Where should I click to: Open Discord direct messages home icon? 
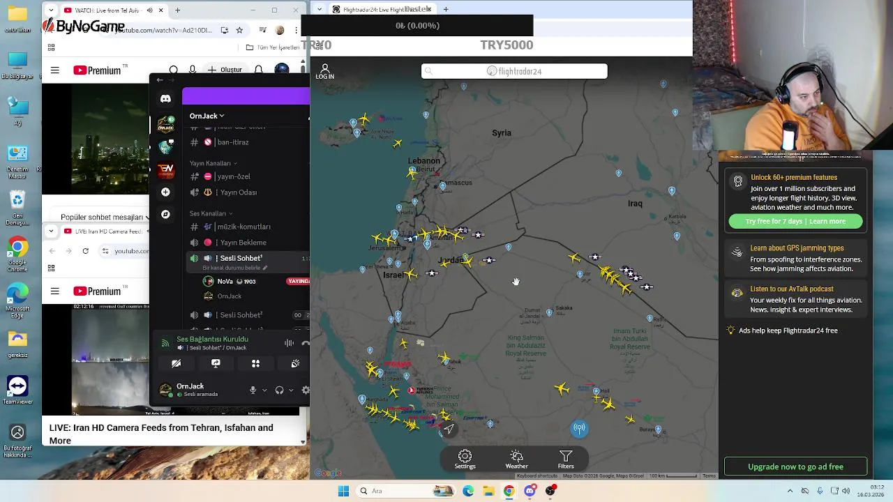(165, 98)
